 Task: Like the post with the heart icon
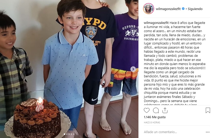coord(147,110)
